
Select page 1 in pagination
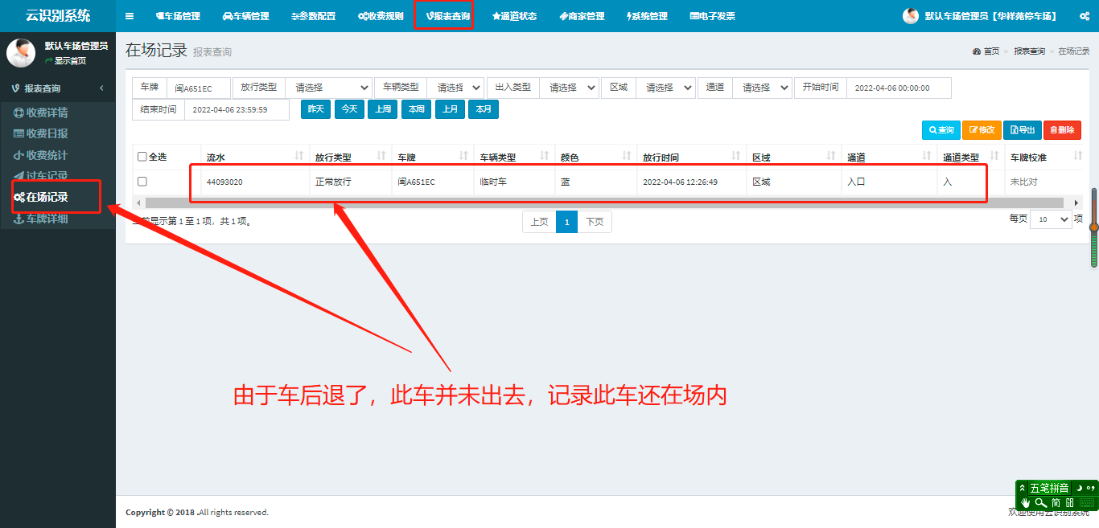click(566, 222)
